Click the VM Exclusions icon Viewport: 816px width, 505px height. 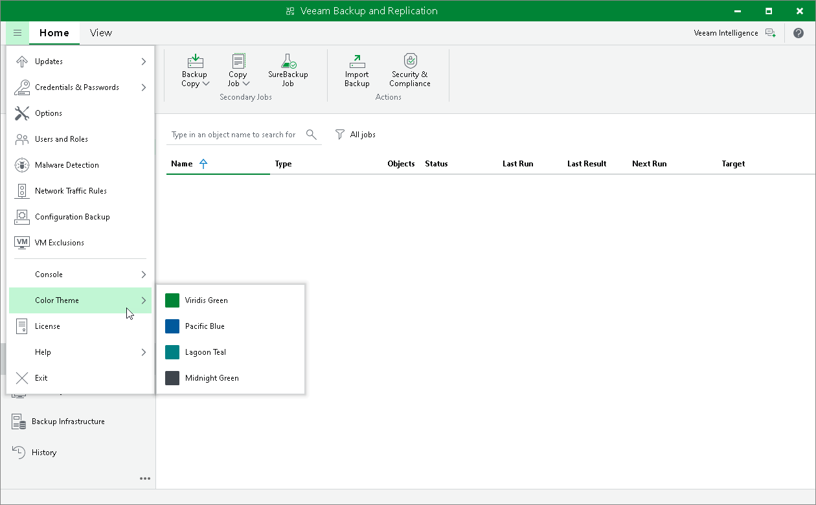tap(22, 243)
